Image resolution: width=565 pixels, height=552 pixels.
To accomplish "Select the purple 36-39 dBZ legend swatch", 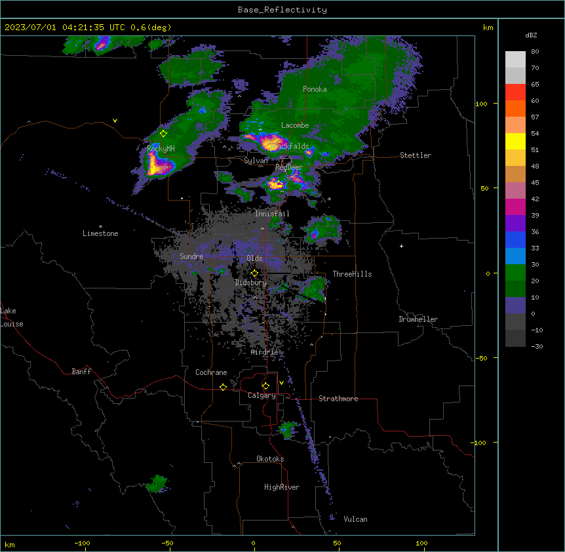I will pyautogui.click(x=515, y=224).
